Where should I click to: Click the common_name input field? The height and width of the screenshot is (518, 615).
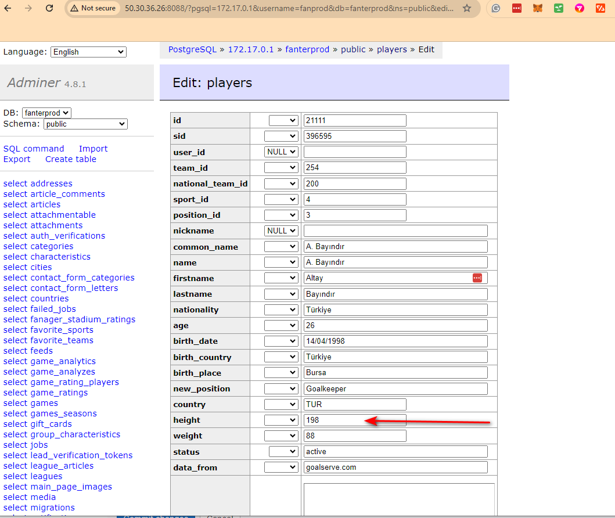click(395, 247)
